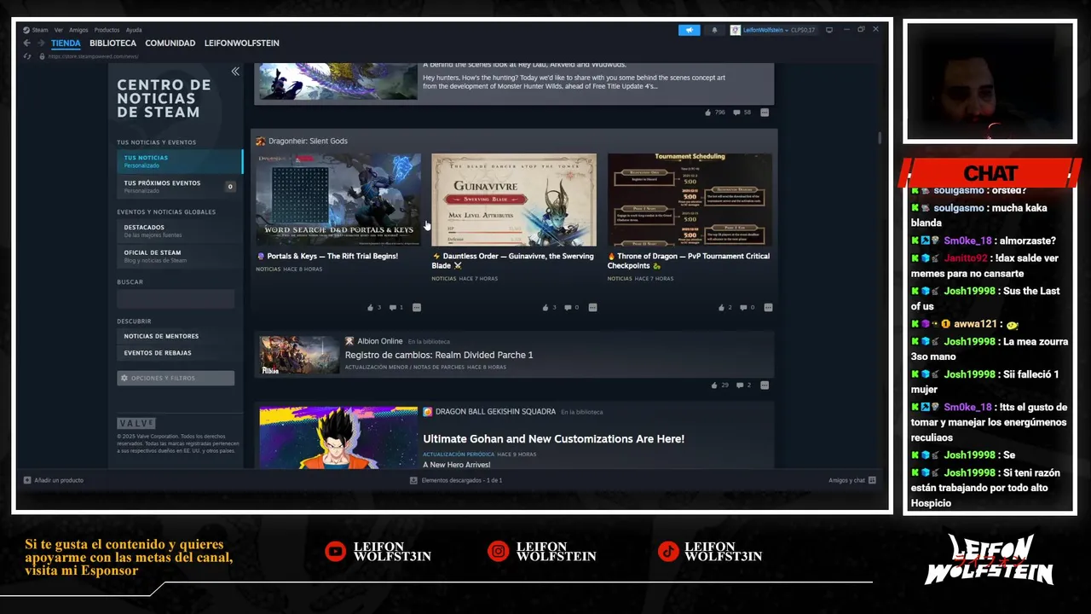Screen dimensions: 1091x614
Task: Open the Albion Online news thumbnail
Action: (x=299, y=356)
